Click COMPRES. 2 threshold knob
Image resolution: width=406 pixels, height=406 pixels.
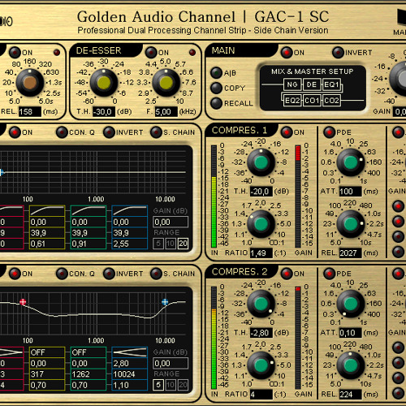pyautogui.click(x=261, y=304)
